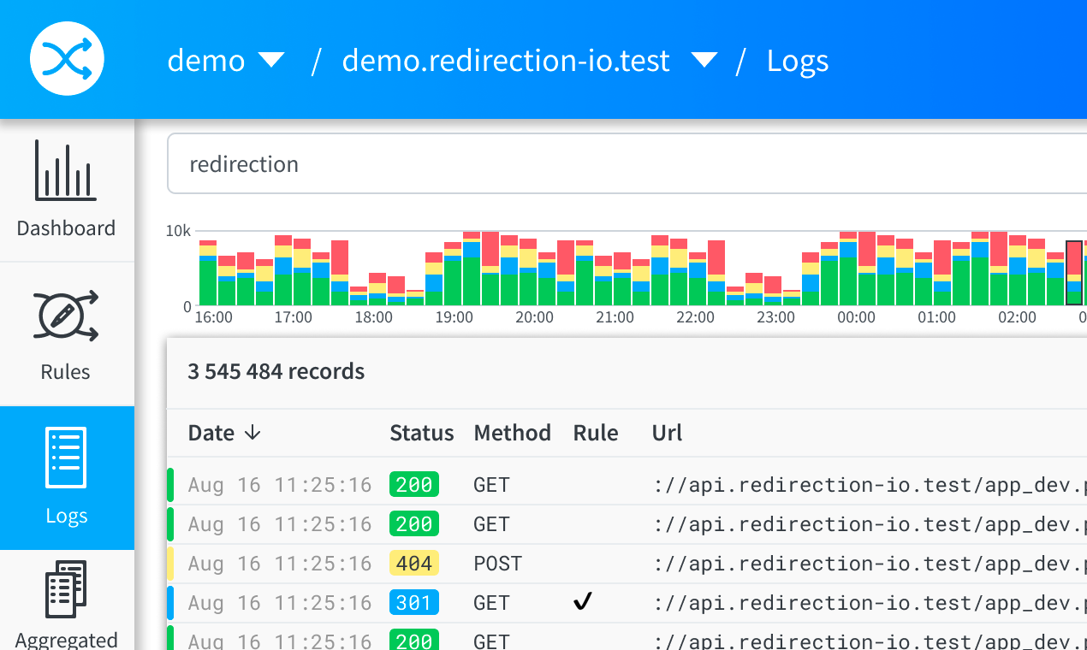Viewport: 1087px width, 650px height.
Task: Click the Logs list icon
Action: 66,458
